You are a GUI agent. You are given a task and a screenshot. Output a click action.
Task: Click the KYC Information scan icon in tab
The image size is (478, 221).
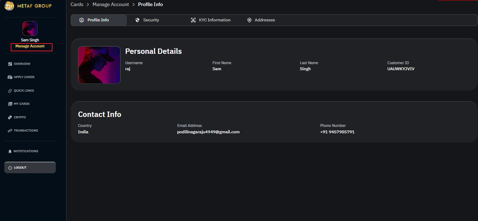pos(193,20)
